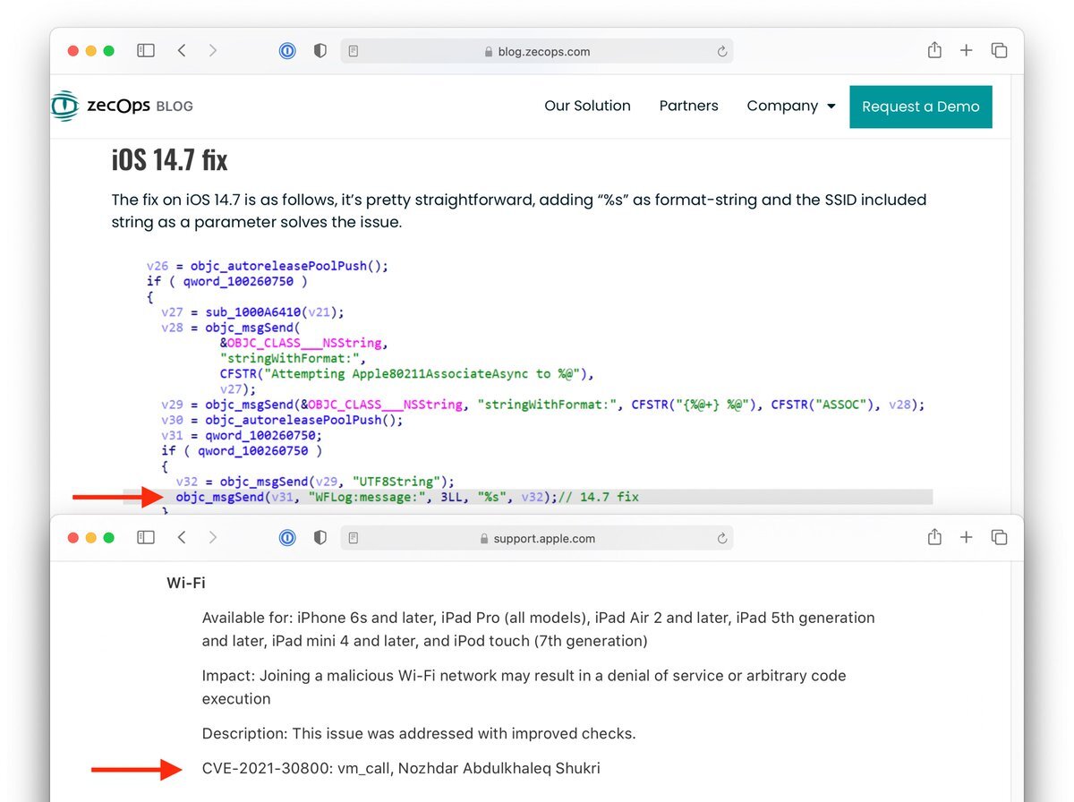Close the zecops blog window
The image size is (1074, 802).
tap(73, 51)
